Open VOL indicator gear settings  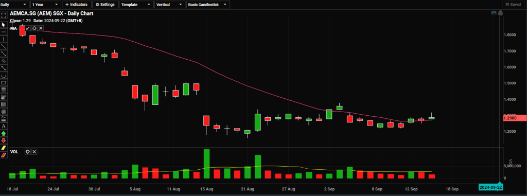coord(28,152)
